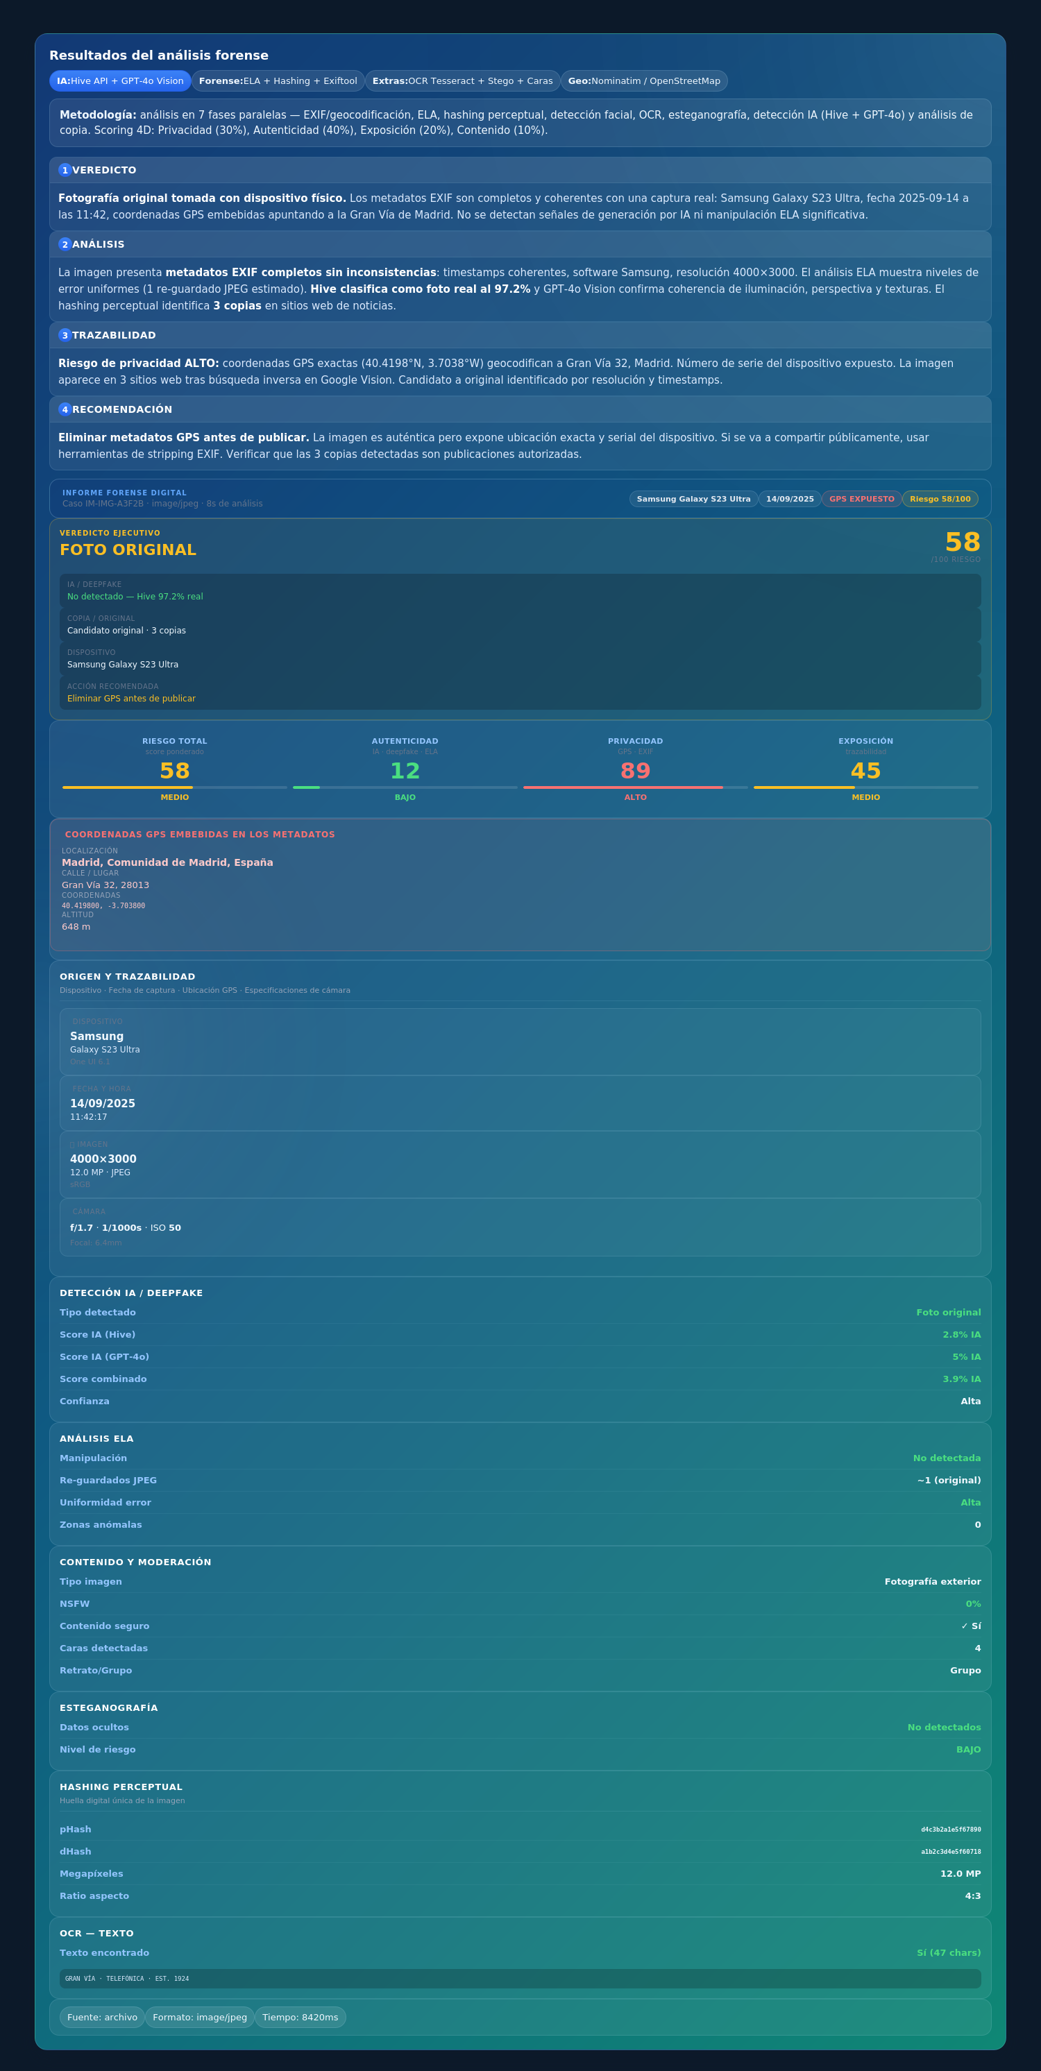
Task: Click the Formato: image/jpeg chip
Action: coord(199,2017)
